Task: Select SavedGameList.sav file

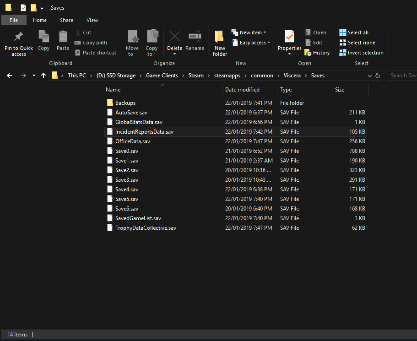Action: [236, 218]
